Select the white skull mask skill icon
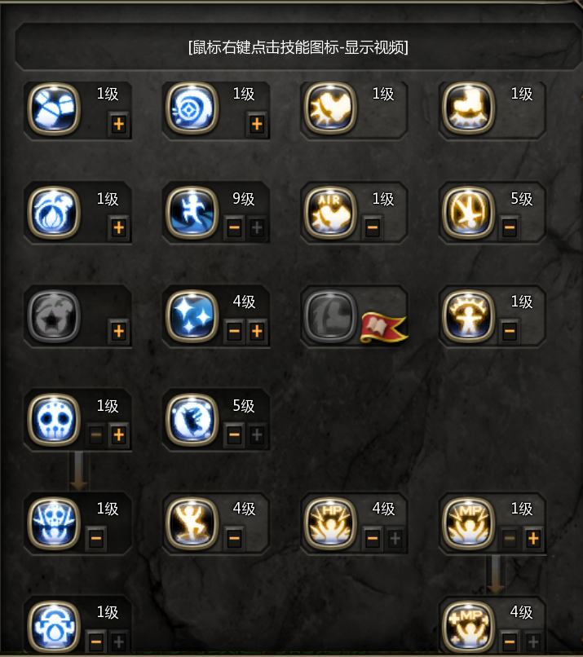Screen dimensions: 583x657 tap(54, 420)
